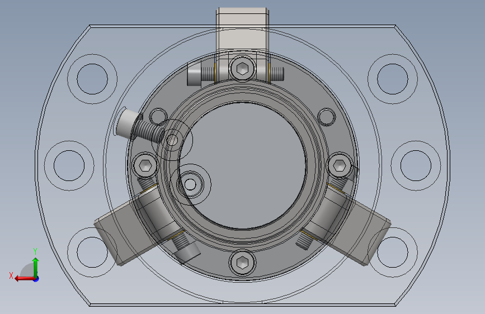This screenshot has width=485, height=314.
Task: Select the upper-right mounting hole of base plate
Action: pyautogui.click(x=393, y=79)
